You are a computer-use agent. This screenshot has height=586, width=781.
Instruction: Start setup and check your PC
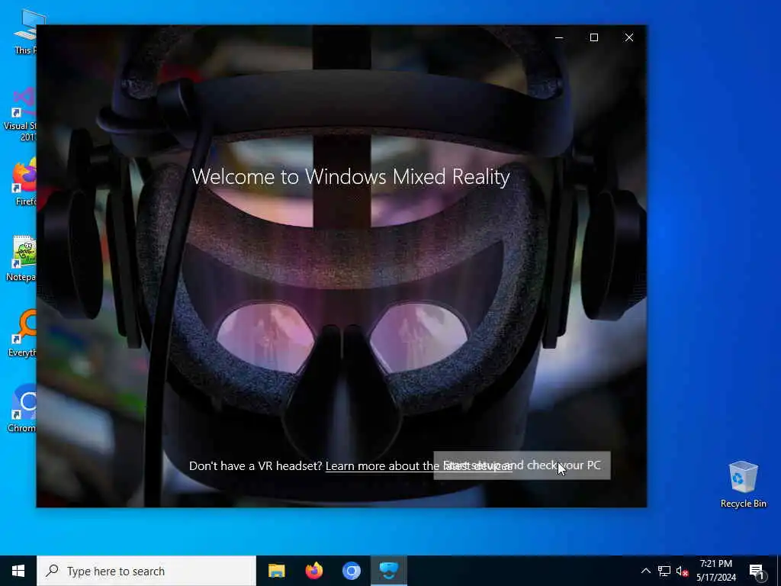[522, 465]
